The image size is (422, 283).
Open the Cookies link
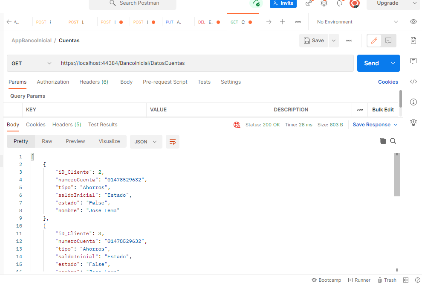click(x=388, y=82)
